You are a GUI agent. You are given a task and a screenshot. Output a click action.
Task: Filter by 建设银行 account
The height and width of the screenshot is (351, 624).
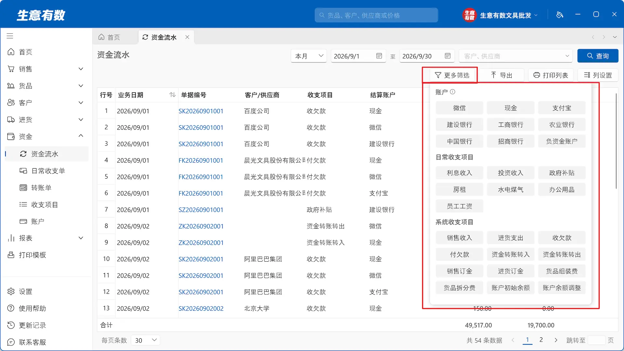point(459,125)
